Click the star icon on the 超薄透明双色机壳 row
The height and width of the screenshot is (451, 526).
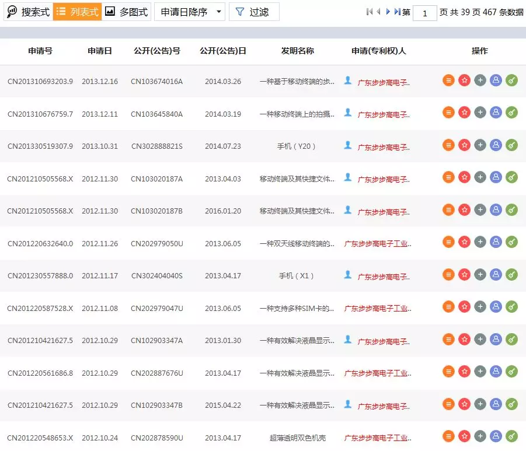(464, 436)
